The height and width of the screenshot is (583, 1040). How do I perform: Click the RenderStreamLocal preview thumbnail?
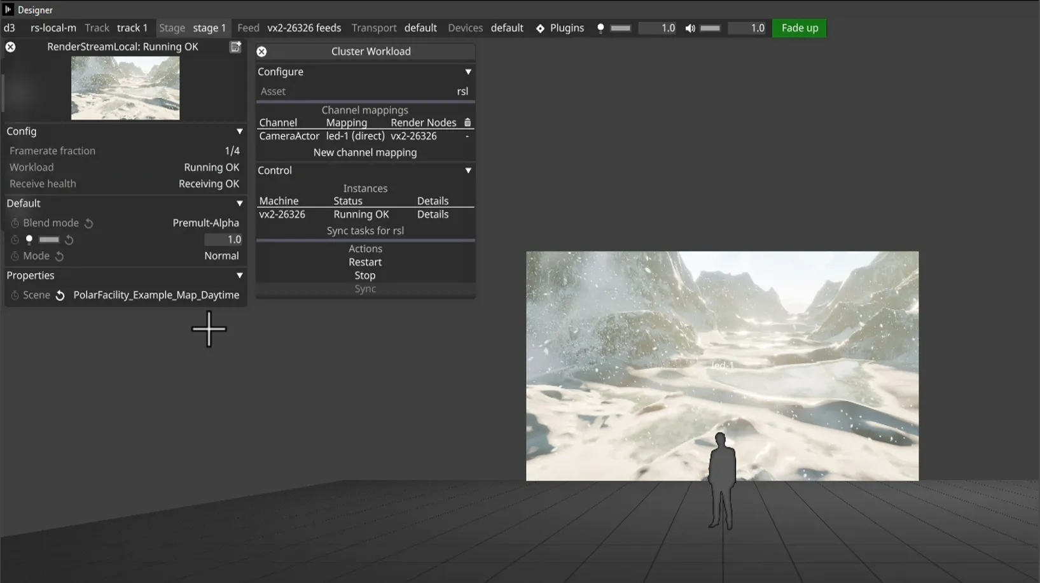(x=125, y=88)
